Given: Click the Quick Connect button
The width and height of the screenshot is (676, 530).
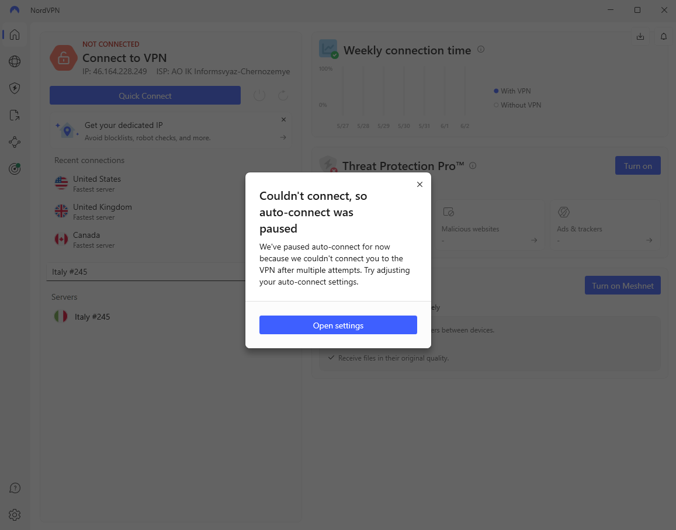Looking at the screenshot, I should tap(145, 95).
